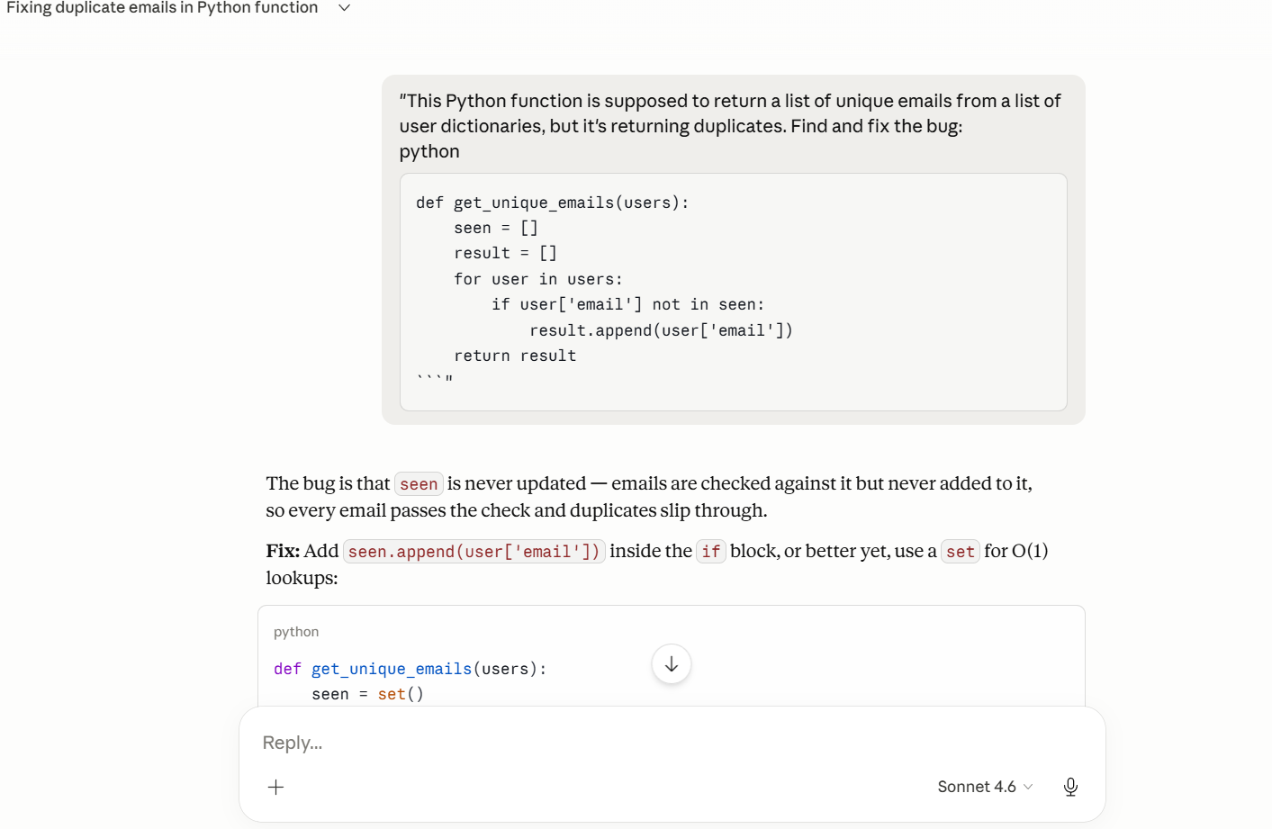1272x829 pixels.
Task: Click the line 'seen = []' in the user code
Action: point(495,228)
